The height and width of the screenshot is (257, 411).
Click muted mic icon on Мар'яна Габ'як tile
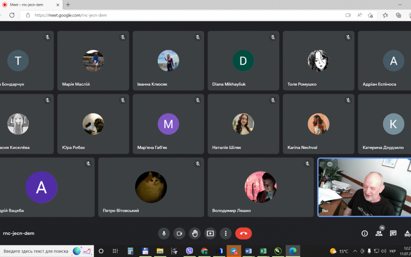198,100
